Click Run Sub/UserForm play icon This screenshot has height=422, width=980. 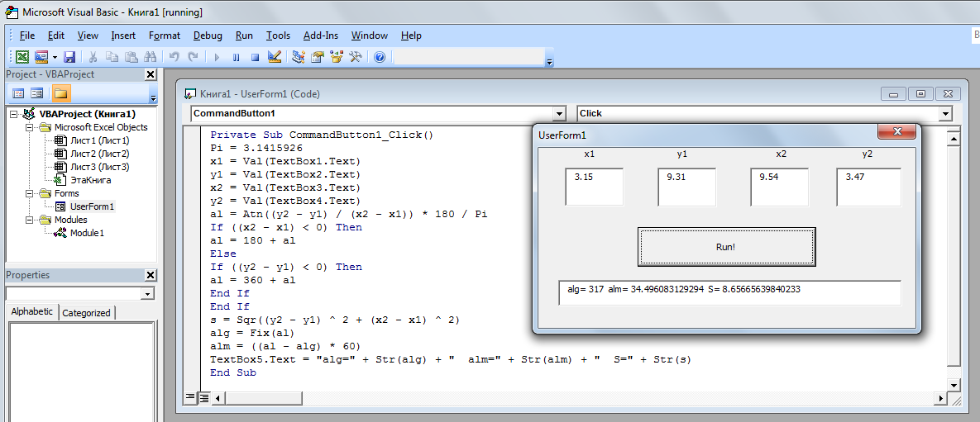point(217,58)
